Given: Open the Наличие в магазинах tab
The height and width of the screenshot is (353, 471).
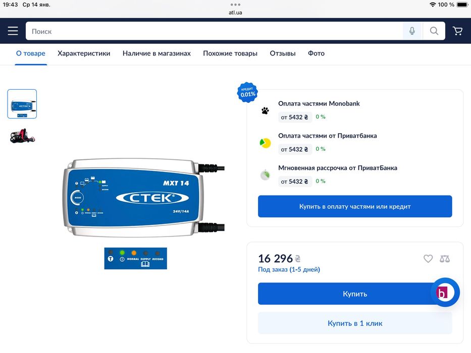Looking at the screenshot, I should point(156,53).
